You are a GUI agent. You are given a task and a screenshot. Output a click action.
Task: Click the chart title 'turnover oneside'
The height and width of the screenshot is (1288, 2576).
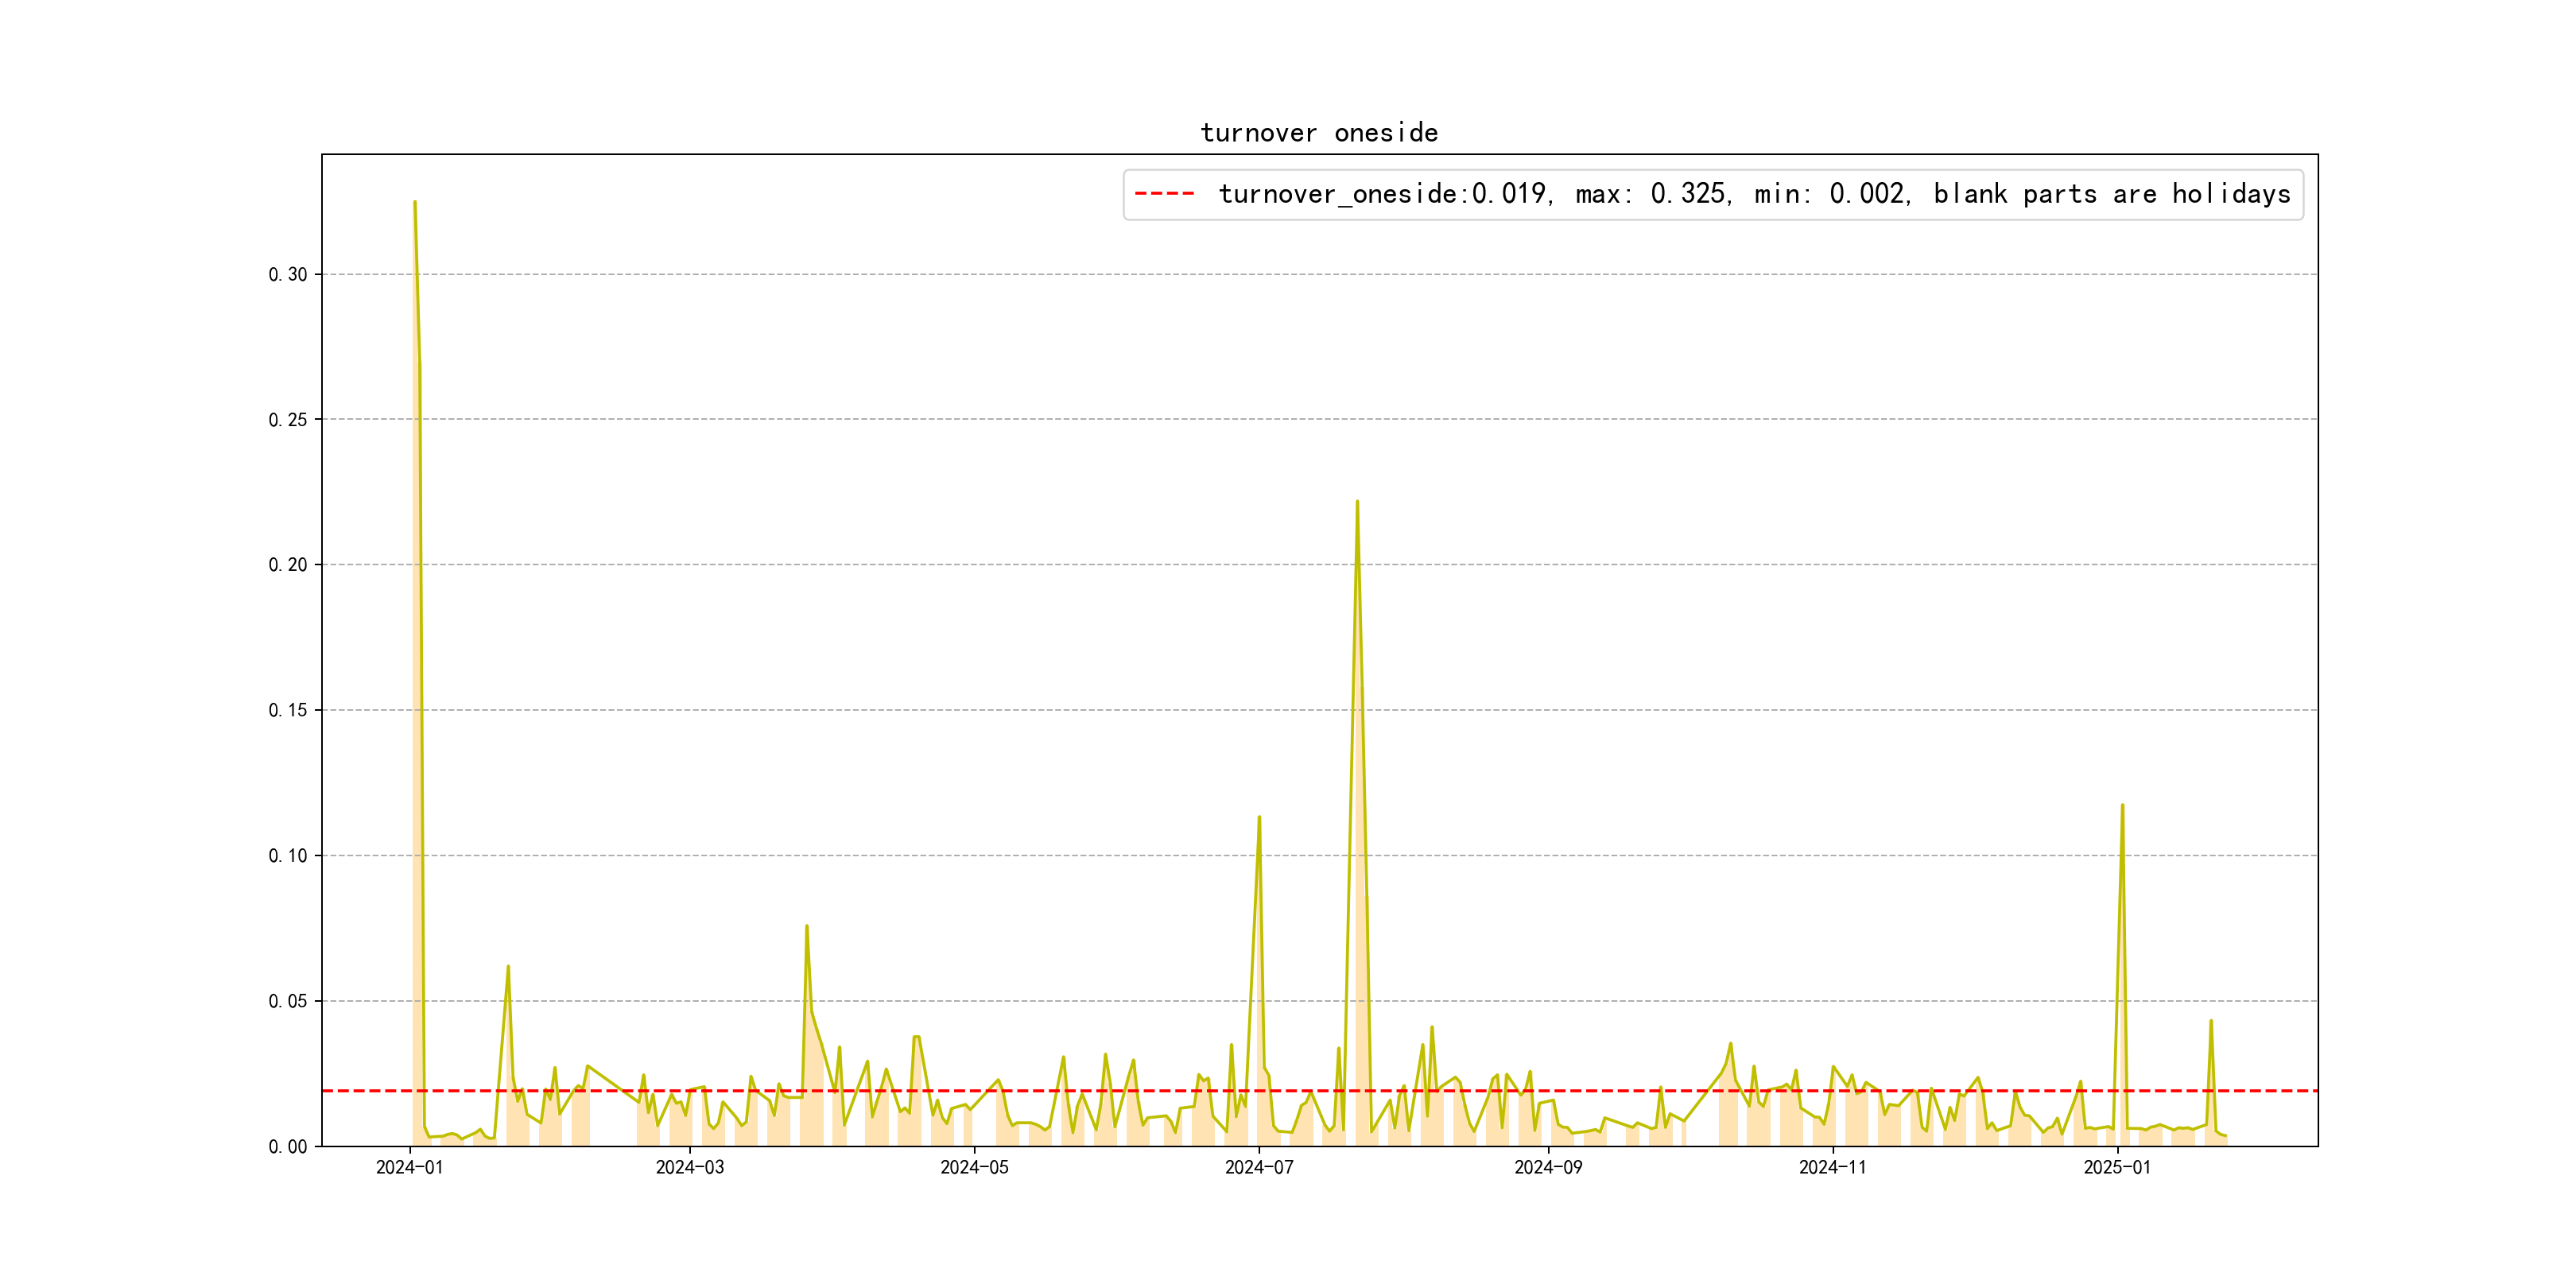[x=1319, y=133]
